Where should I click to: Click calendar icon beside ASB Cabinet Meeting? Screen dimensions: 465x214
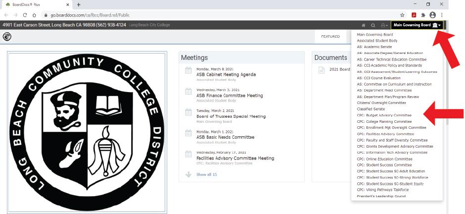(x=188, y=70)
